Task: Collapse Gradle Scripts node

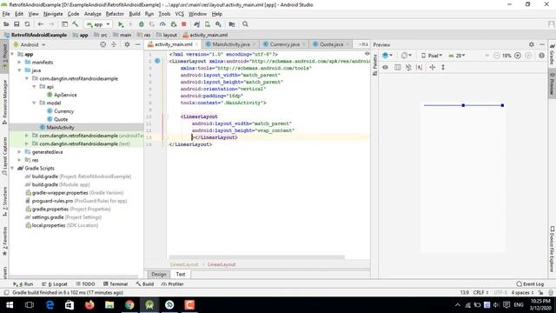Action: (x=12, y=168)
